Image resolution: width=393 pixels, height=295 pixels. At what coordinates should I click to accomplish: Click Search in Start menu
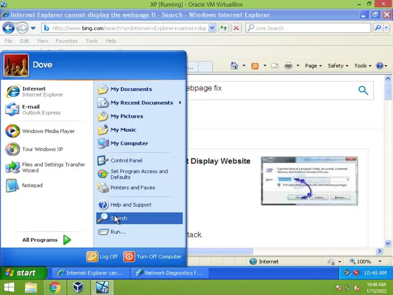pos(139,218)
